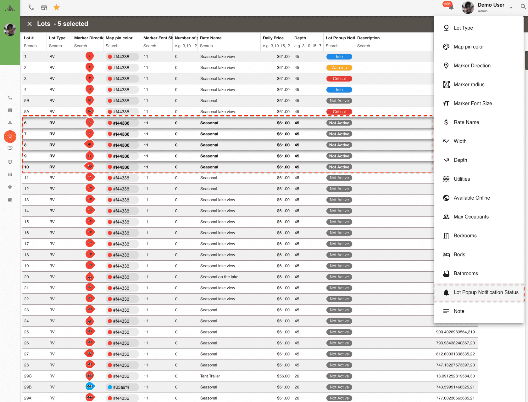Click the printer icon in sidebar

(x=10, y=187)
